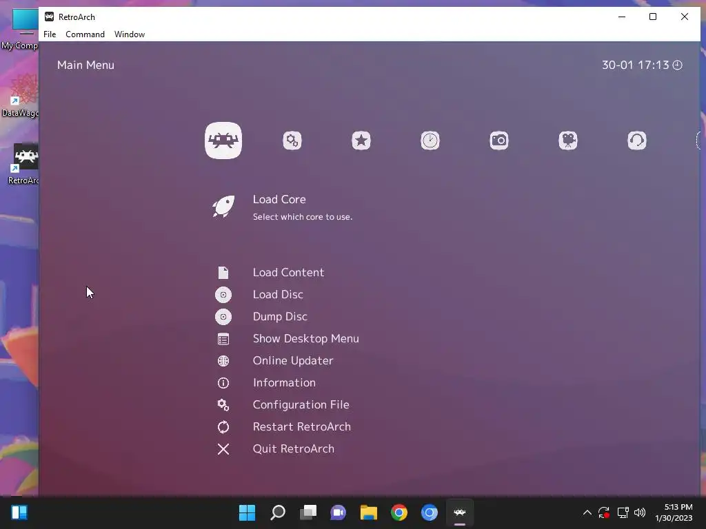Click the network tray icon
706x529 pixels.
(623, 512)
